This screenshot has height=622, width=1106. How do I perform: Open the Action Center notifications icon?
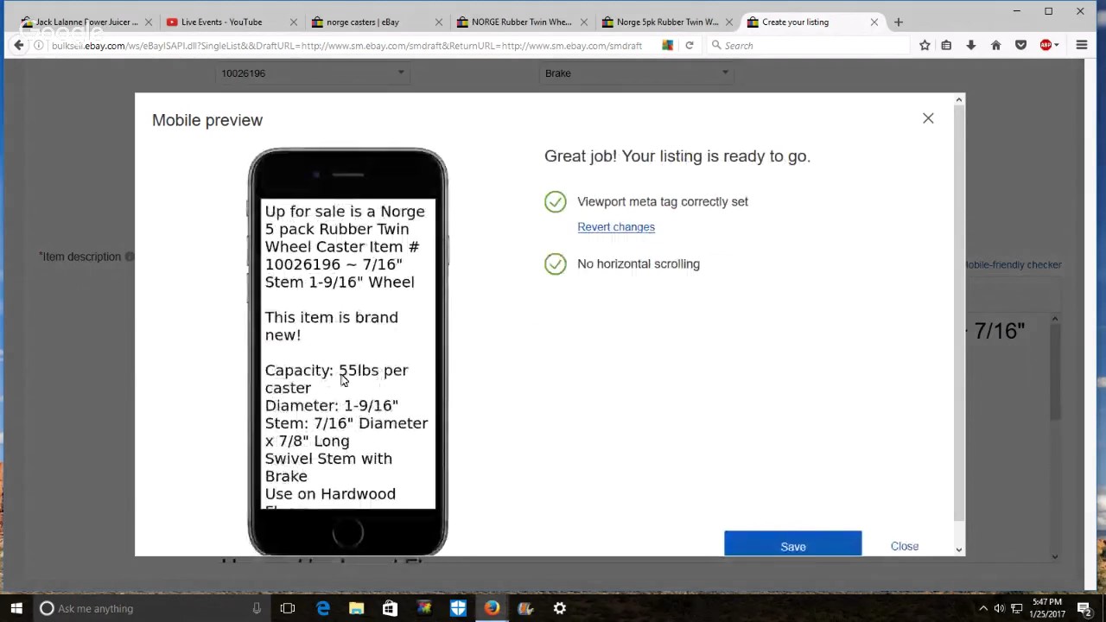[1084, 608]
